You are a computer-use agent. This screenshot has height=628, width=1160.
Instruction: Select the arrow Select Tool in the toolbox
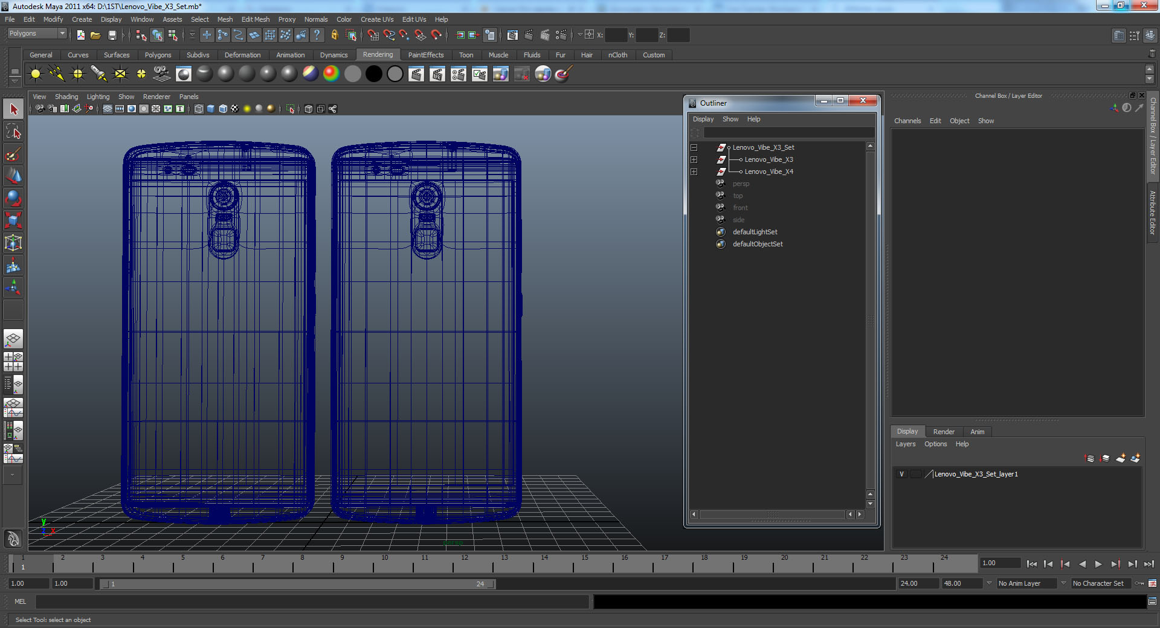(x=13, y=109)
